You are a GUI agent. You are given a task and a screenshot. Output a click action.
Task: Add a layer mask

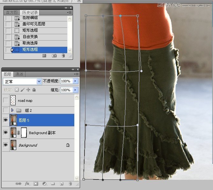coord(36,184)
